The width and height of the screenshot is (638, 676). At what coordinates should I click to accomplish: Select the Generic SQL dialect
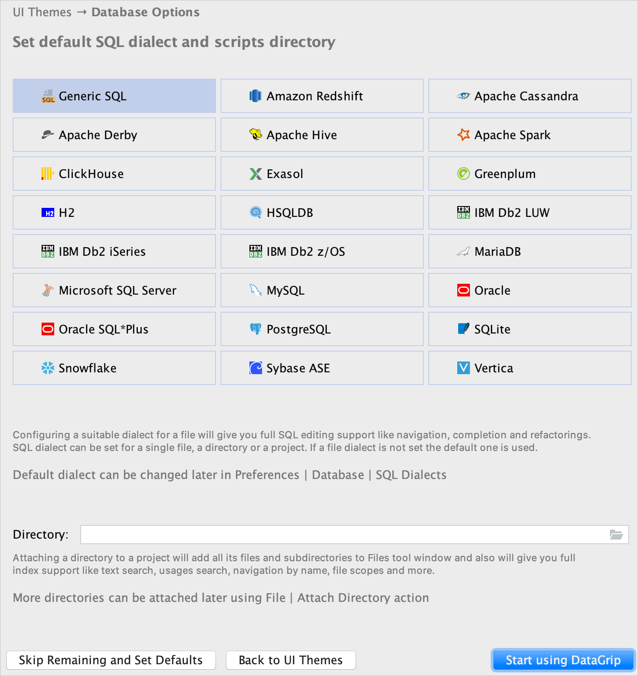click(x=114, y=96)
